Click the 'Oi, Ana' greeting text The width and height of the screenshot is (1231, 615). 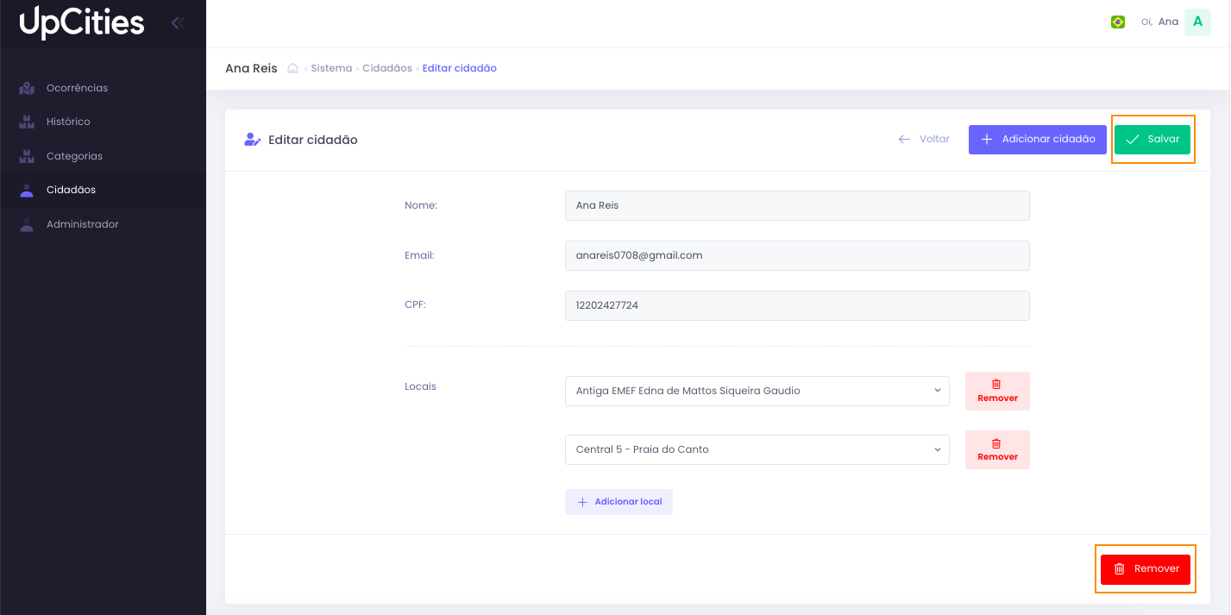coord(1159,22)
